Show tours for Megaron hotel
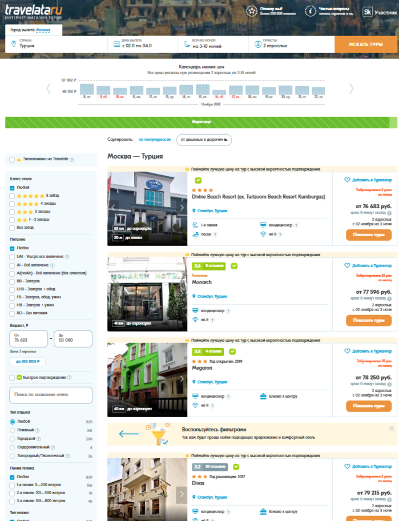The image size is (399, 521). coord(368,406)
